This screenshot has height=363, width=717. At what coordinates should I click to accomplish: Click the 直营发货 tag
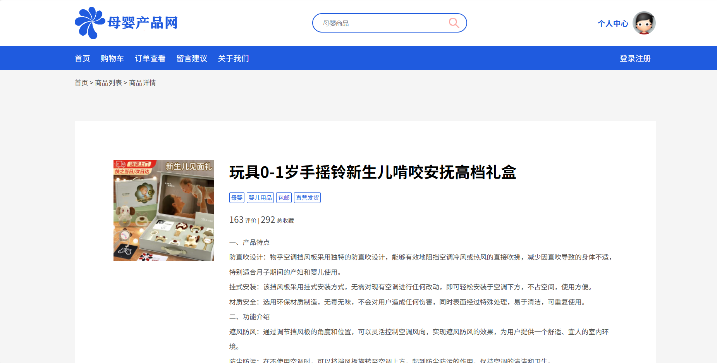pos(307,198)
